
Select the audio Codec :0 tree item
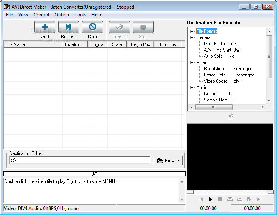(218, 94)
